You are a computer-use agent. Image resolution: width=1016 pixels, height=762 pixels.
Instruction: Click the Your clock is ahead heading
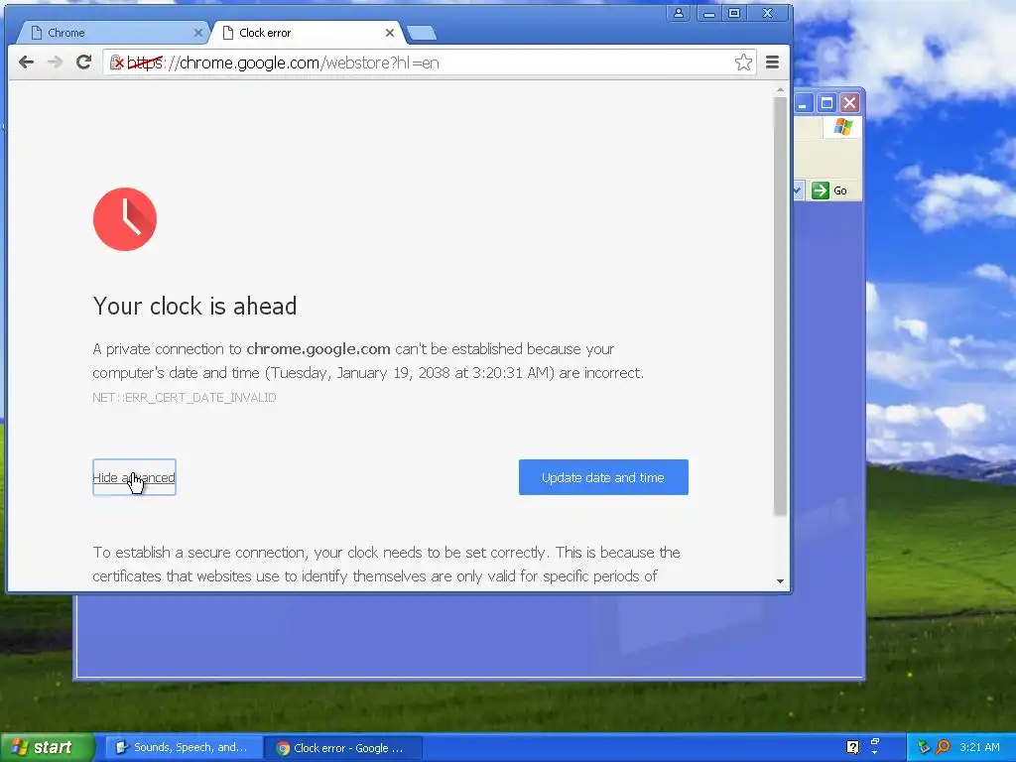click(195, 306)
